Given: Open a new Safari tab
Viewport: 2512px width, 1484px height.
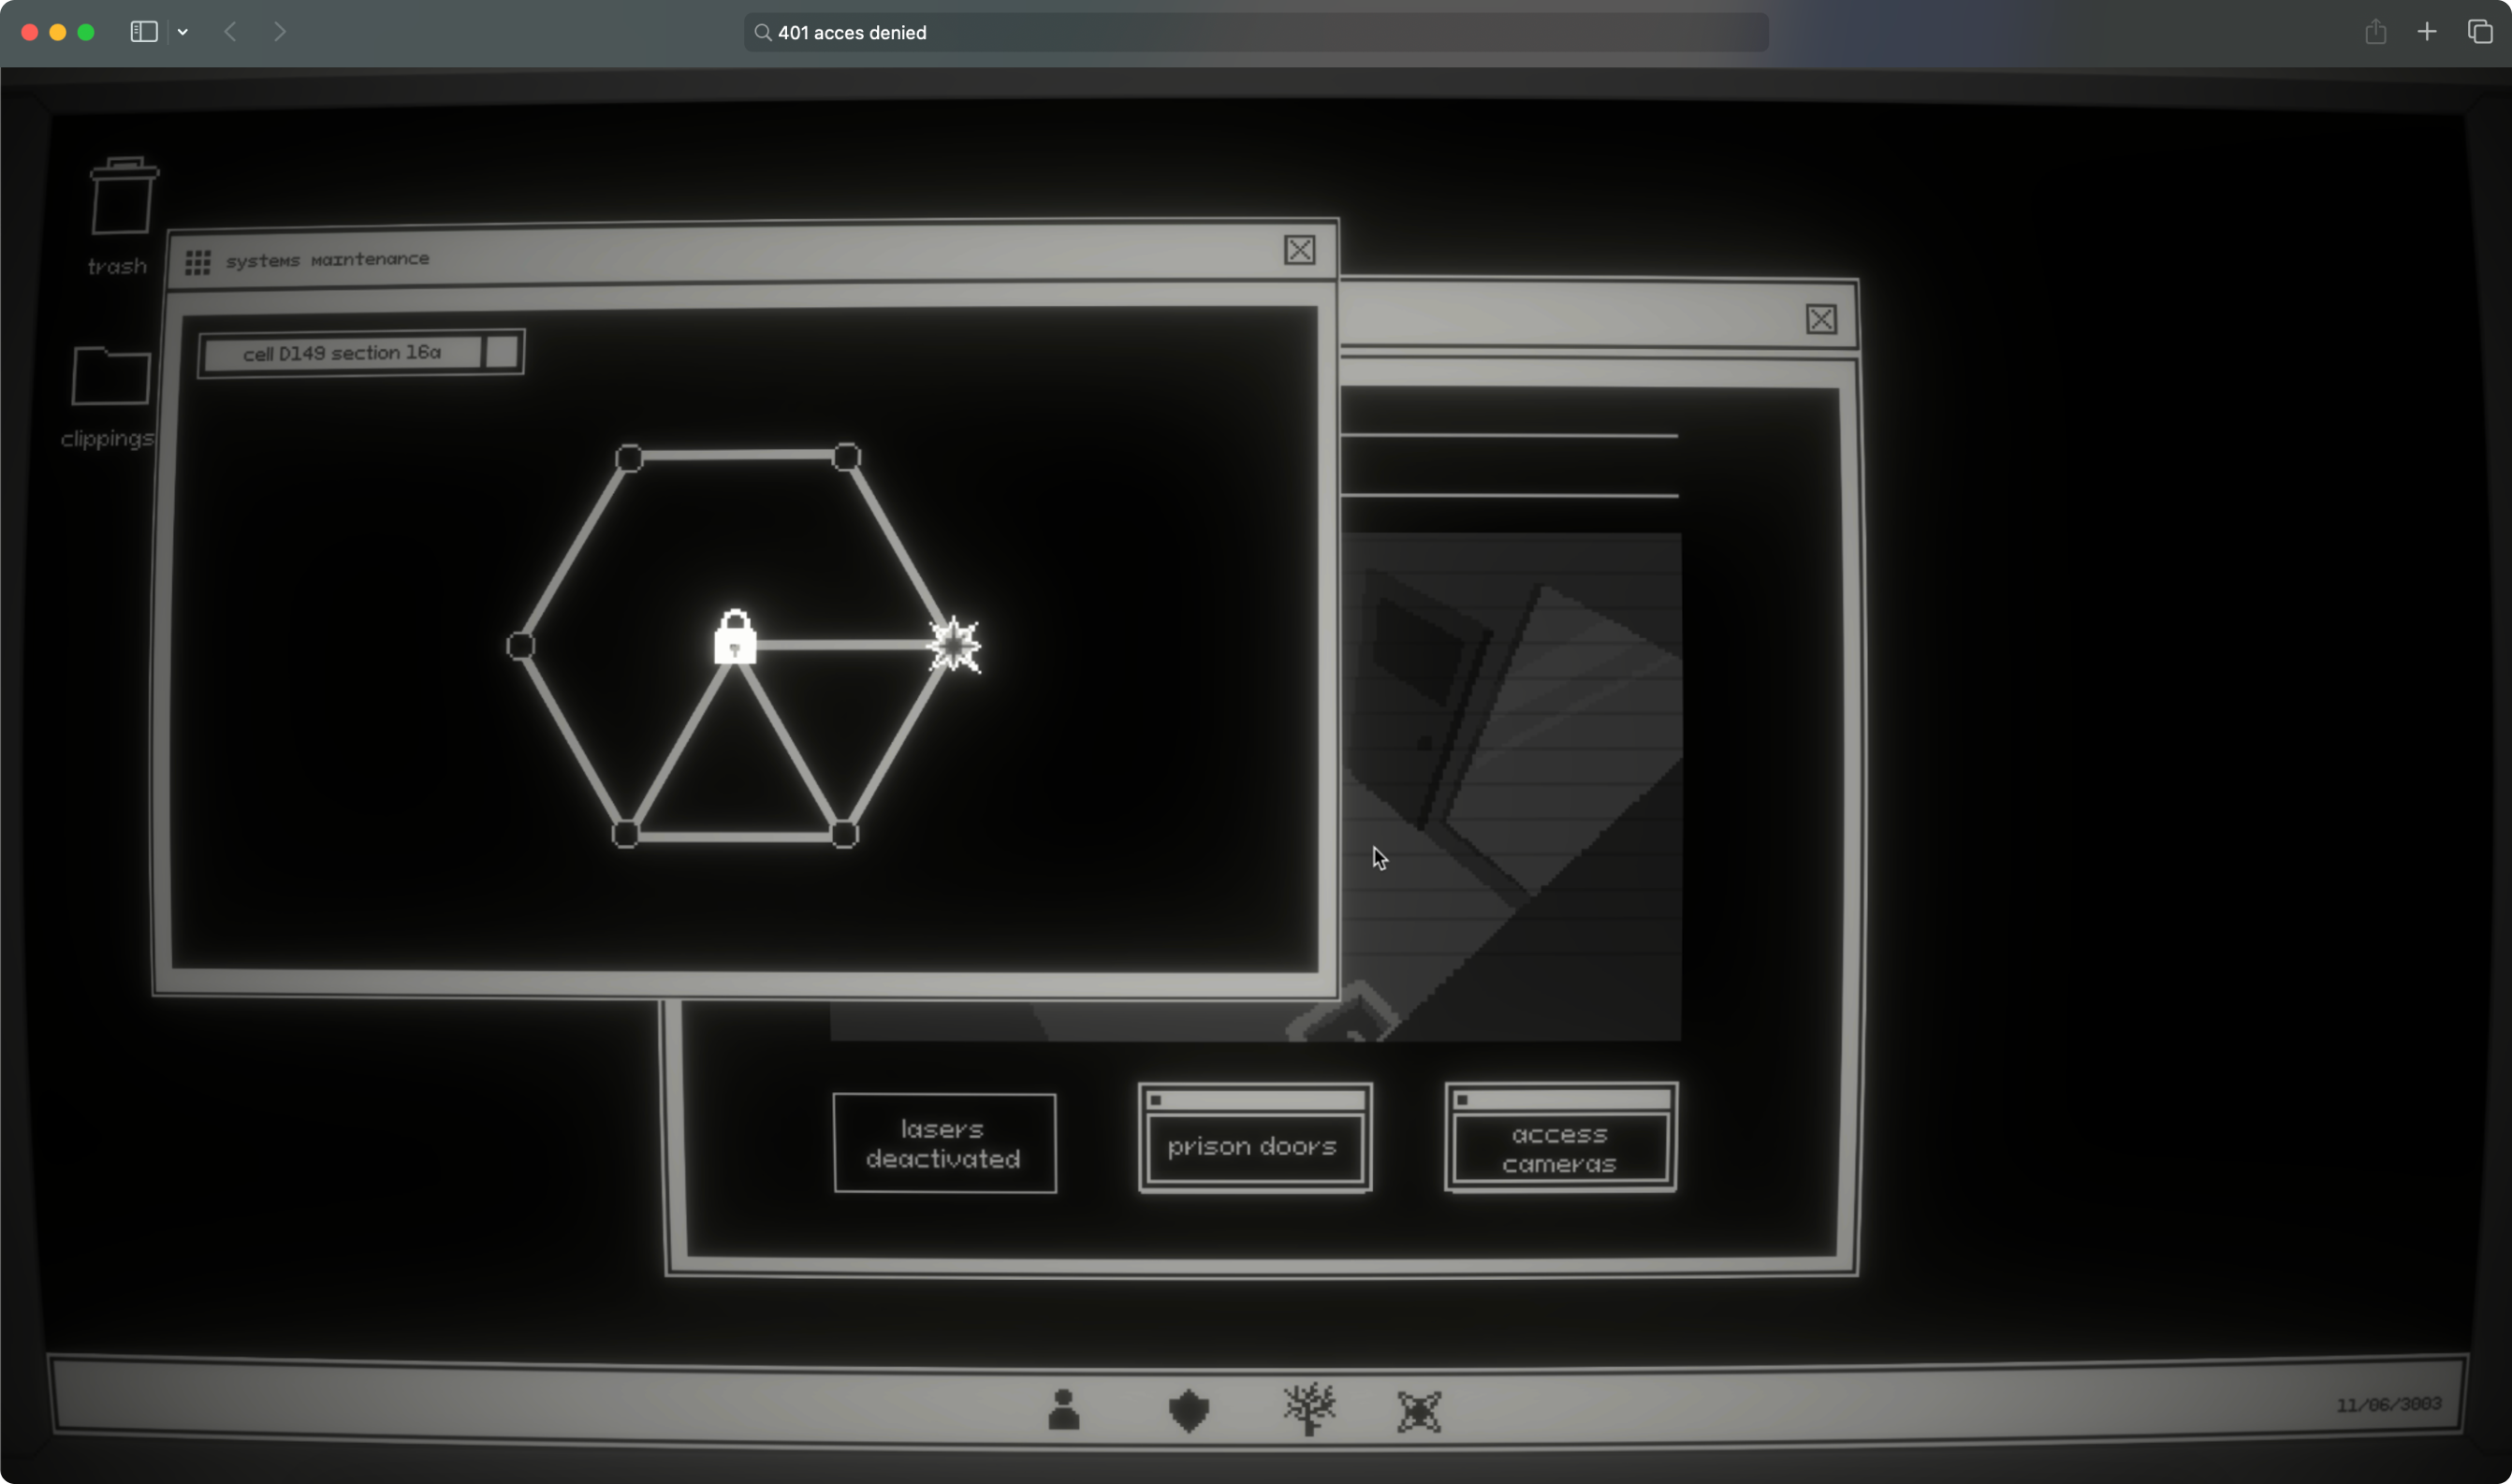Looking at the screenshot, I should [x=2426, y=32].
